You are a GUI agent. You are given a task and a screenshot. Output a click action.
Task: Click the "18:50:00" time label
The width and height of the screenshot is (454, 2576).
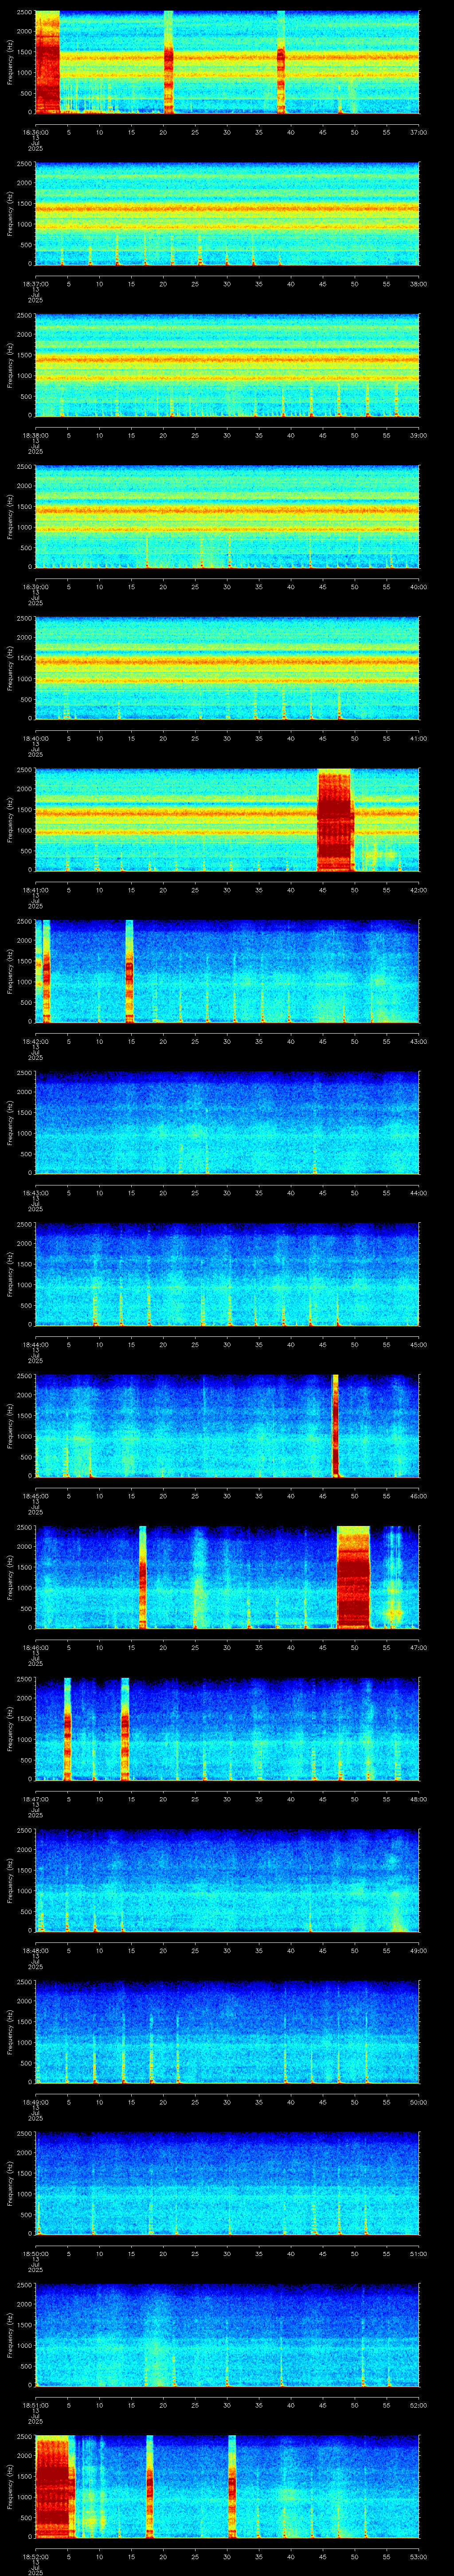pos(35,2255)
